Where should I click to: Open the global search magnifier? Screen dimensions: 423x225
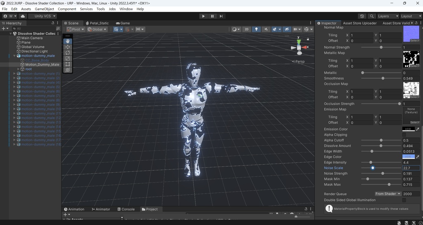pos(372,16)
